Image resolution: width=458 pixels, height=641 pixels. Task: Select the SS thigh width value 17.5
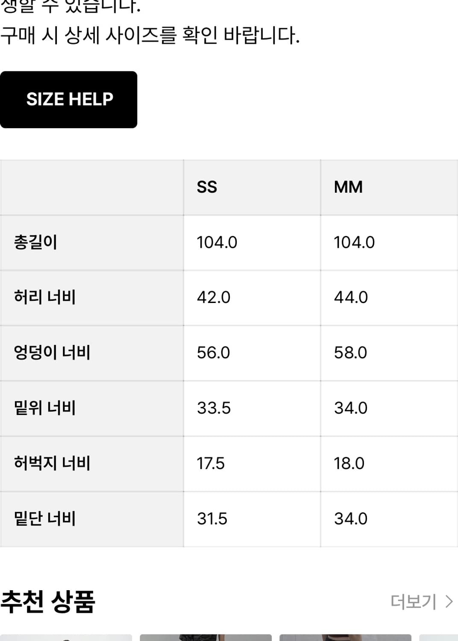tap(211, 463)
